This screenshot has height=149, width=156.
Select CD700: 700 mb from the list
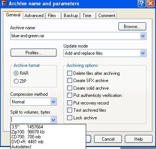pos(48,137)
